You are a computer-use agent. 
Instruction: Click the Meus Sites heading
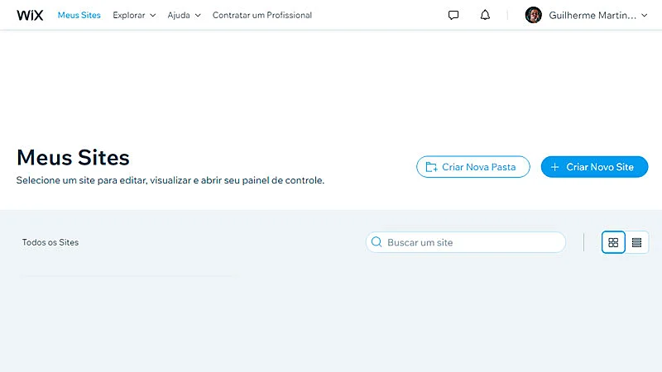73,157
